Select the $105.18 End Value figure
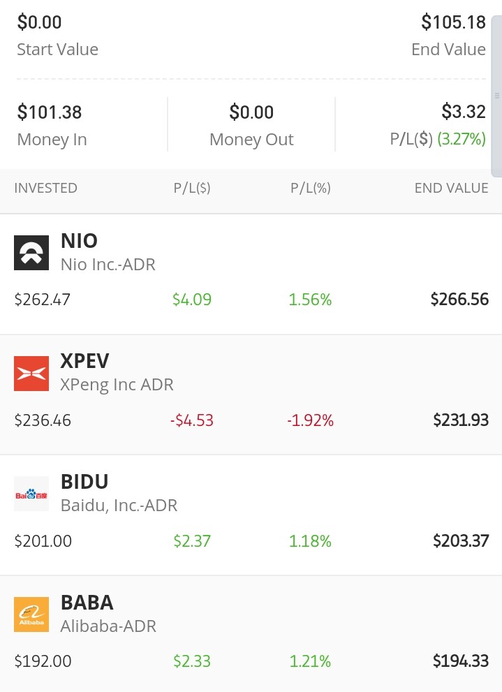 point(454,22)
